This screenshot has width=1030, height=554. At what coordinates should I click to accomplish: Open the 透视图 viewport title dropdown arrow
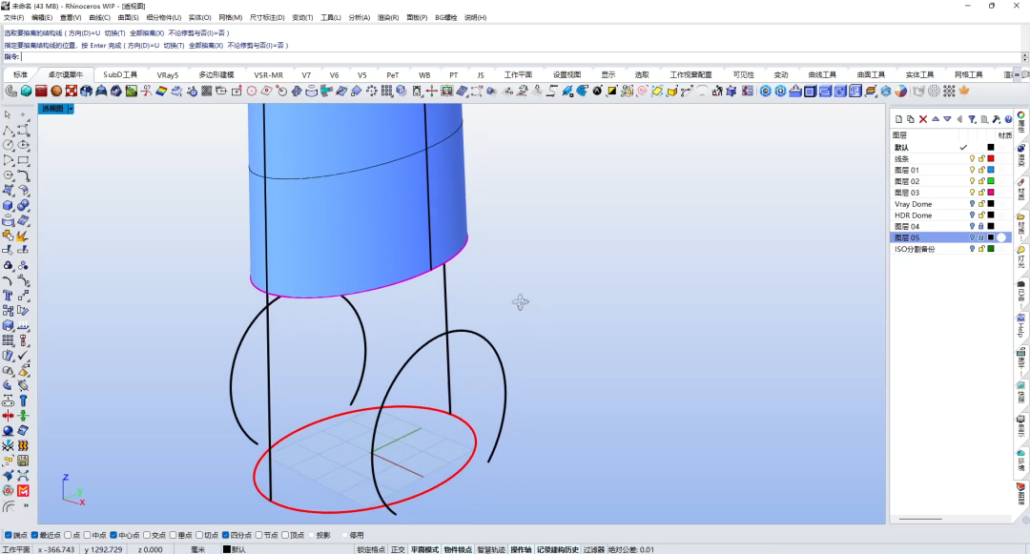(71, 109)
